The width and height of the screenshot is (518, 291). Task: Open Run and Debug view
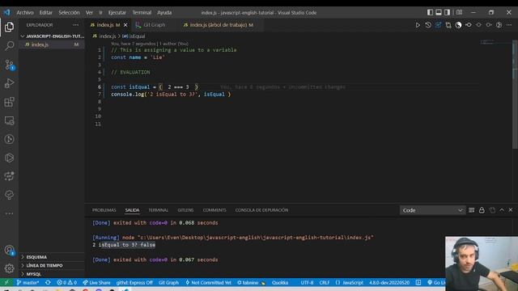pyautogui.click(x=9, y=83)
